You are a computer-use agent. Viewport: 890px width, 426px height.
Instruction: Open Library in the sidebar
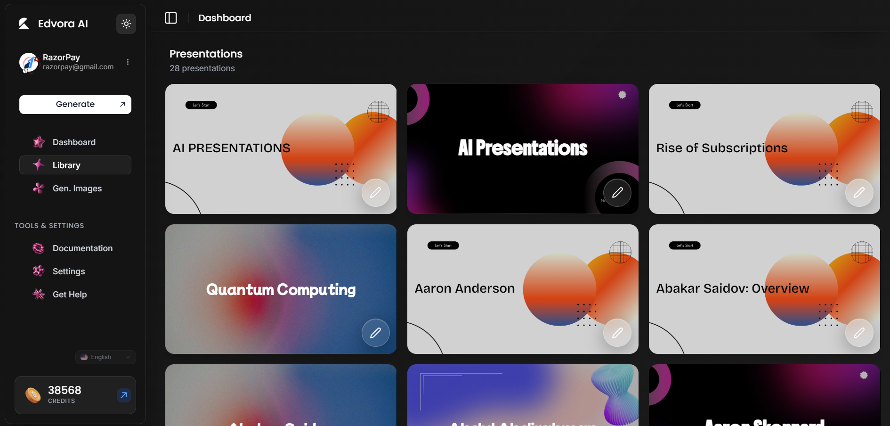75,165
